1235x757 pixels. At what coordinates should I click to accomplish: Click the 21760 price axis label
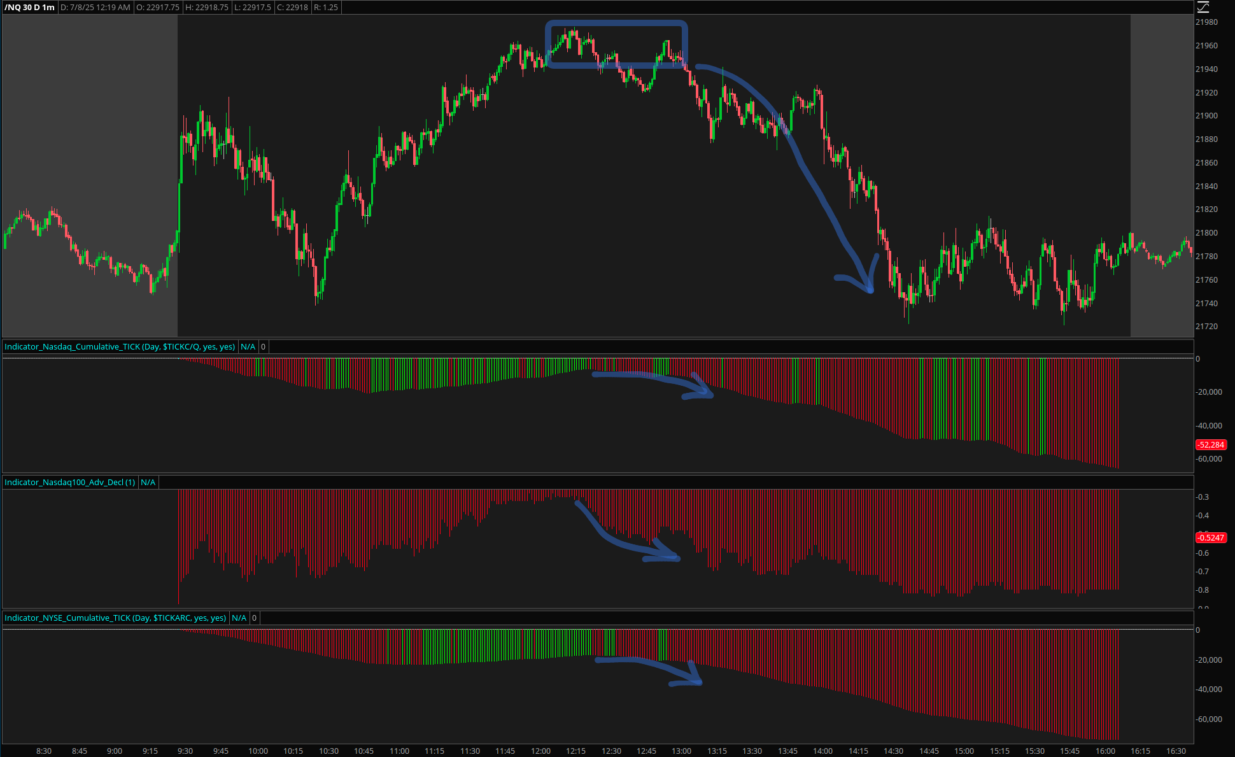point(1206,280)
